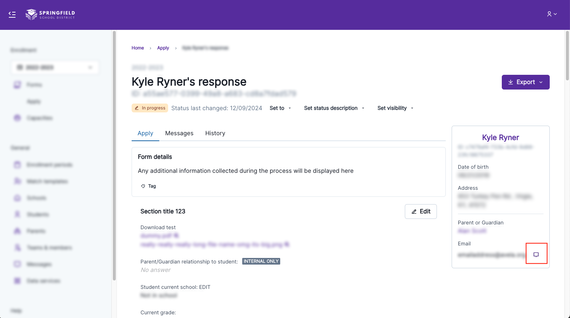Switch to the History tab
The height and width of the screenshot is (318, 570).
[215, 133]
